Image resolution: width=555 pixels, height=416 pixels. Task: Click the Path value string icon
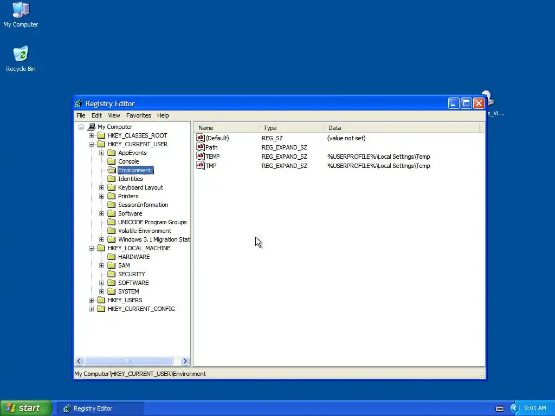[201, 147]
